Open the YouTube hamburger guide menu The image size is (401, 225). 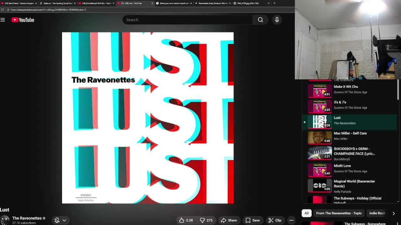coord(3,20)
